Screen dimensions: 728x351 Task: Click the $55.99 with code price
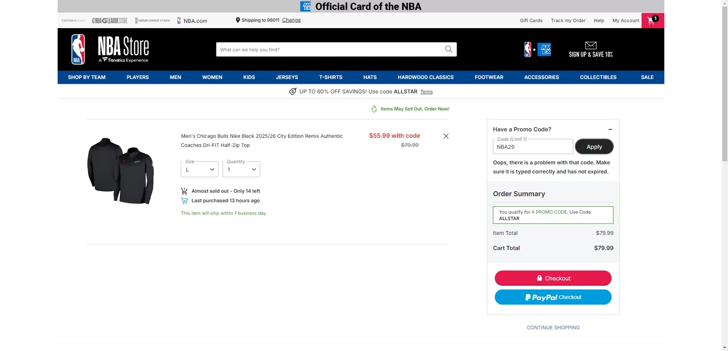click(x=395, y=136)
